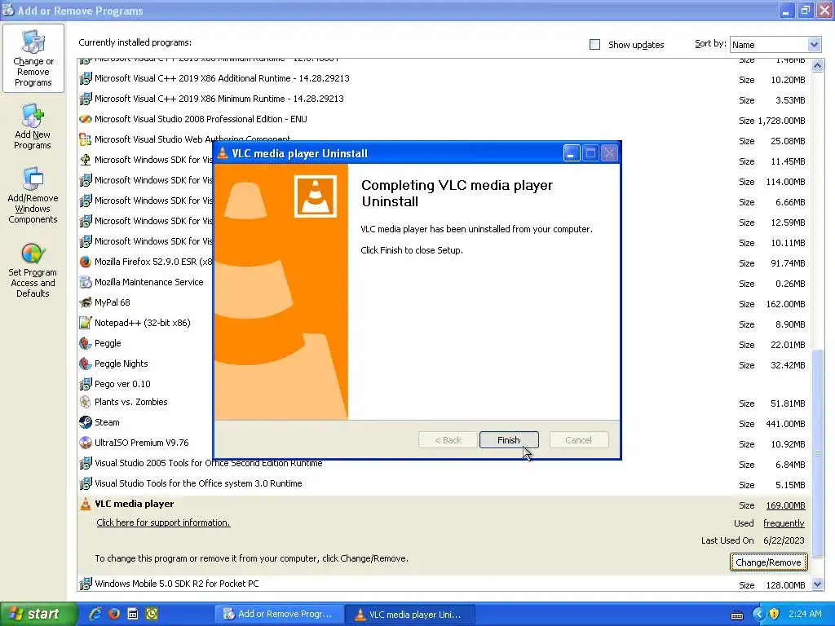Image resolution: width=835 pixels, height=626 pixels.
Task: Click the Steam program icon
Action: coord(85,422)
